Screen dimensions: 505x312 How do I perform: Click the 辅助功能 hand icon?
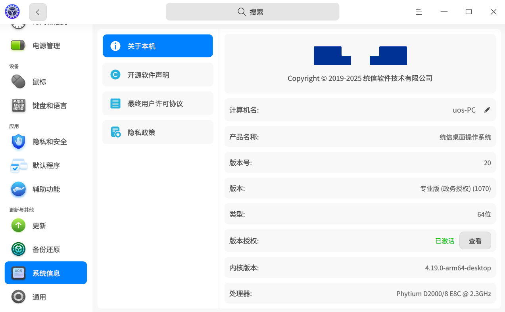18,189
